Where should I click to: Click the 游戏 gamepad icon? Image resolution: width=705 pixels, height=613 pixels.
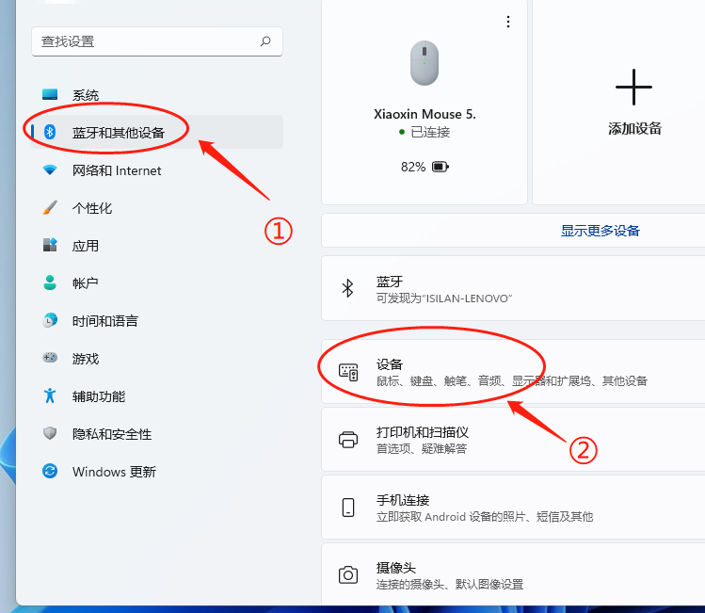click(x=51, y=359)
